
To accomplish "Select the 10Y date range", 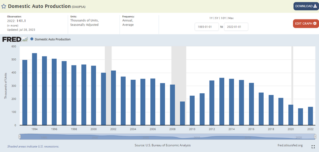I will click(x=223, y=18).
